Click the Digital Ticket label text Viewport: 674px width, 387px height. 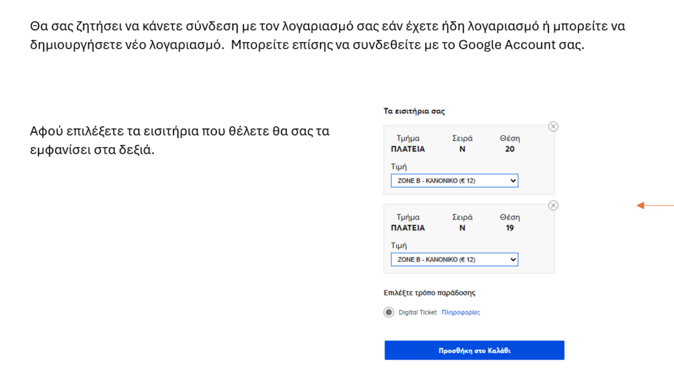pyautogui.click(x=417, y=312)
